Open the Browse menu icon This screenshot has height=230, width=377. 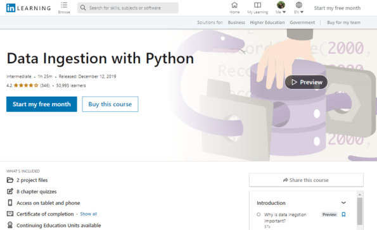point(64,5)
